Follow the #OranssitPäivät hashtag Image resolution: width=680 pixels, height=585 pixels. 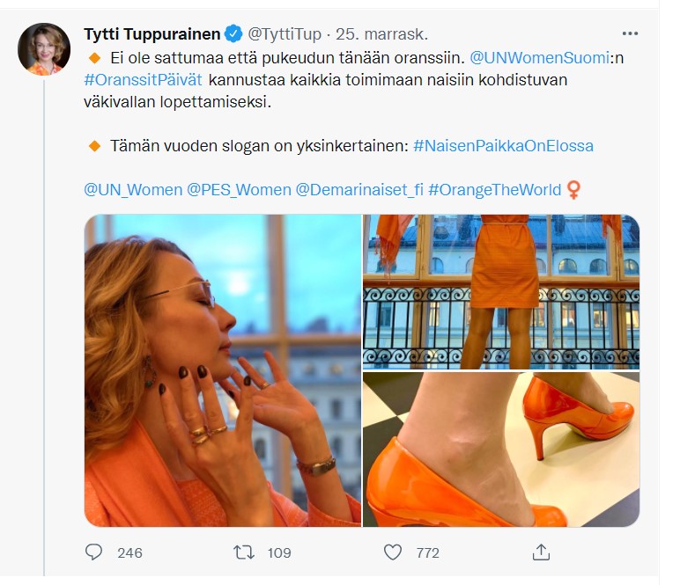point(143,81)
